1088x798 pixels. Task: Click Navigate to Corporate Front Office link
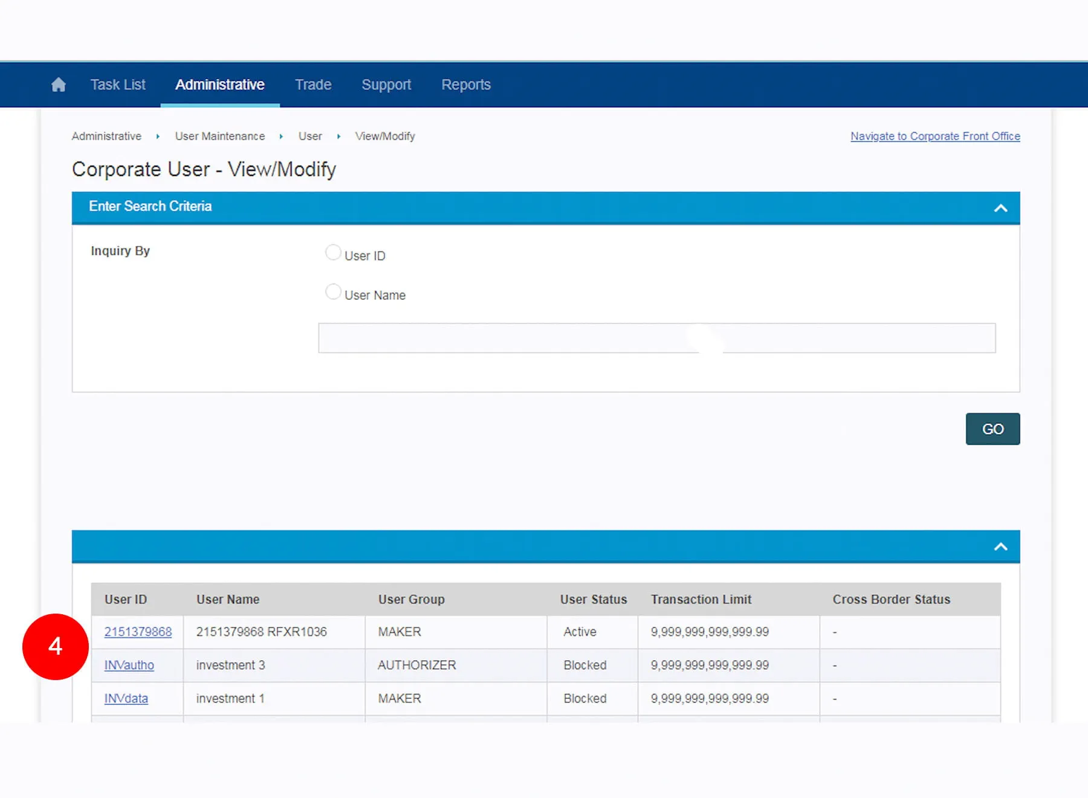click(x=935, y=136)
